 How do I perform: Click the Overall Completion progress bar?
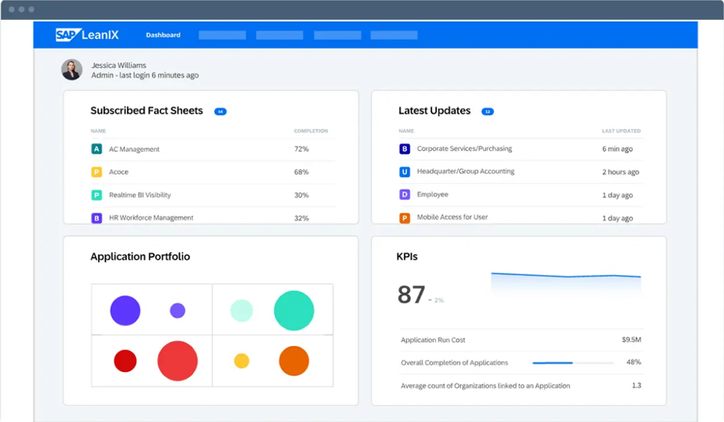tap(572, 363)
